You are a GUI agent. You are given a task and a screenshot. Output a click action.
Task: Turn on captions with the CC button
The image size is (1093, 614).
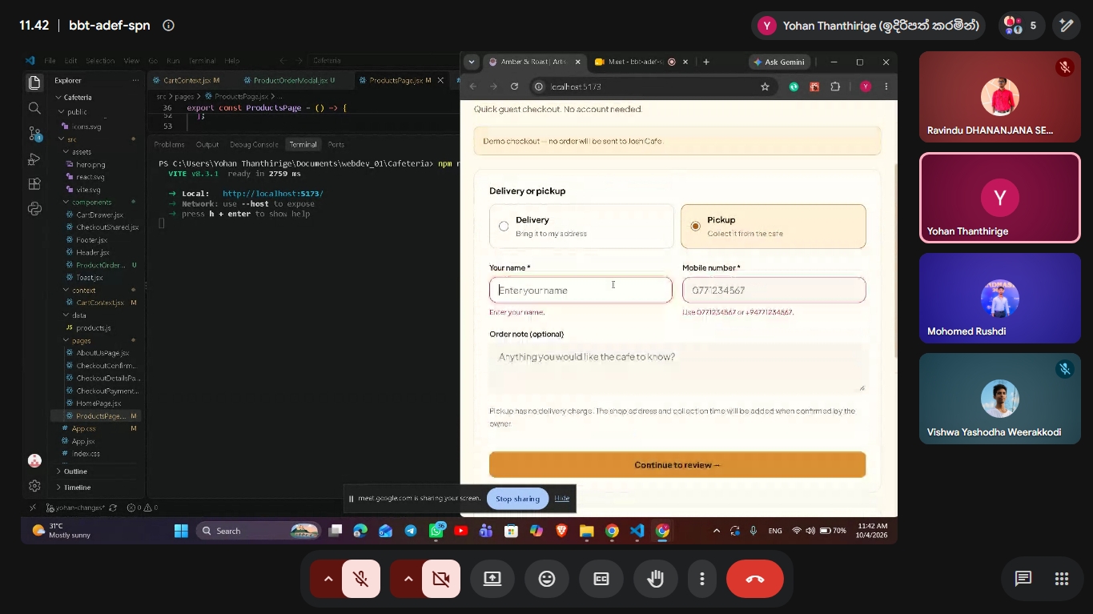[x=601, y=579]
